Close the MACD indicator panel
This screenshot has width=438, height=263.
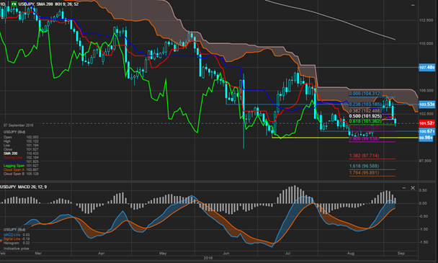tap(413, 188)
